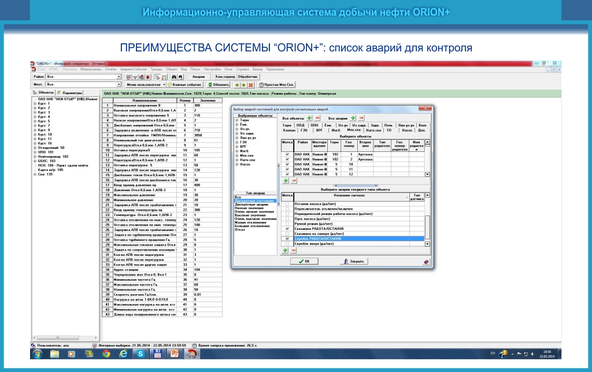This screenshot has height=372, width=592.
Task: Uncheck 'Скребок РАБОТА/ОСТАНОВ' signal
Action: 287,239
